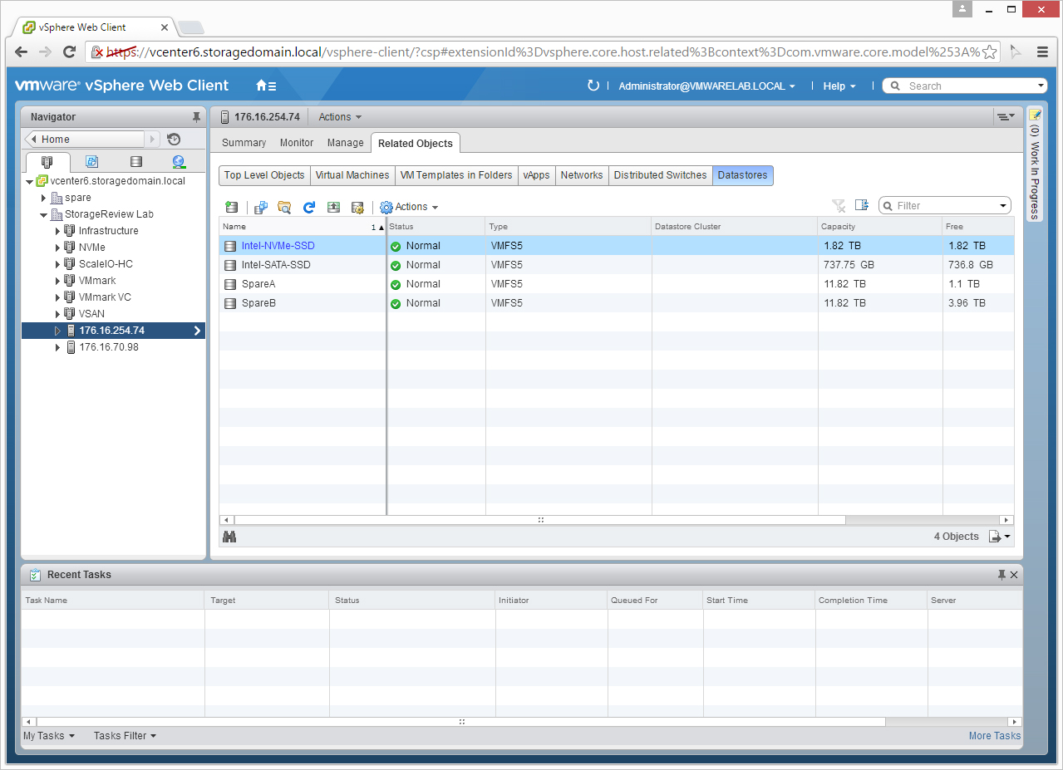Expand the spare datacenter node
The image size is (1063, 770).
44,198
